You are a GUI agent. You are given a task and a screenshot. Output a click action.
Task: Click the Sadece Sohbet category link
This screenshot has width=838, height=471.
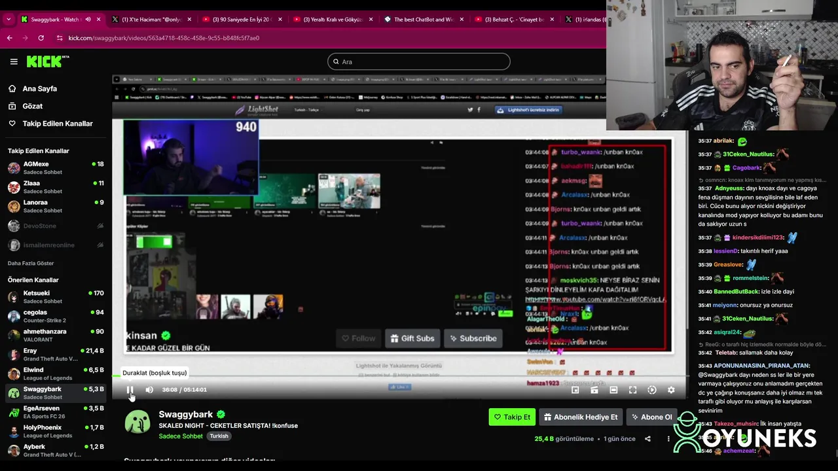[x=181, y=436]
